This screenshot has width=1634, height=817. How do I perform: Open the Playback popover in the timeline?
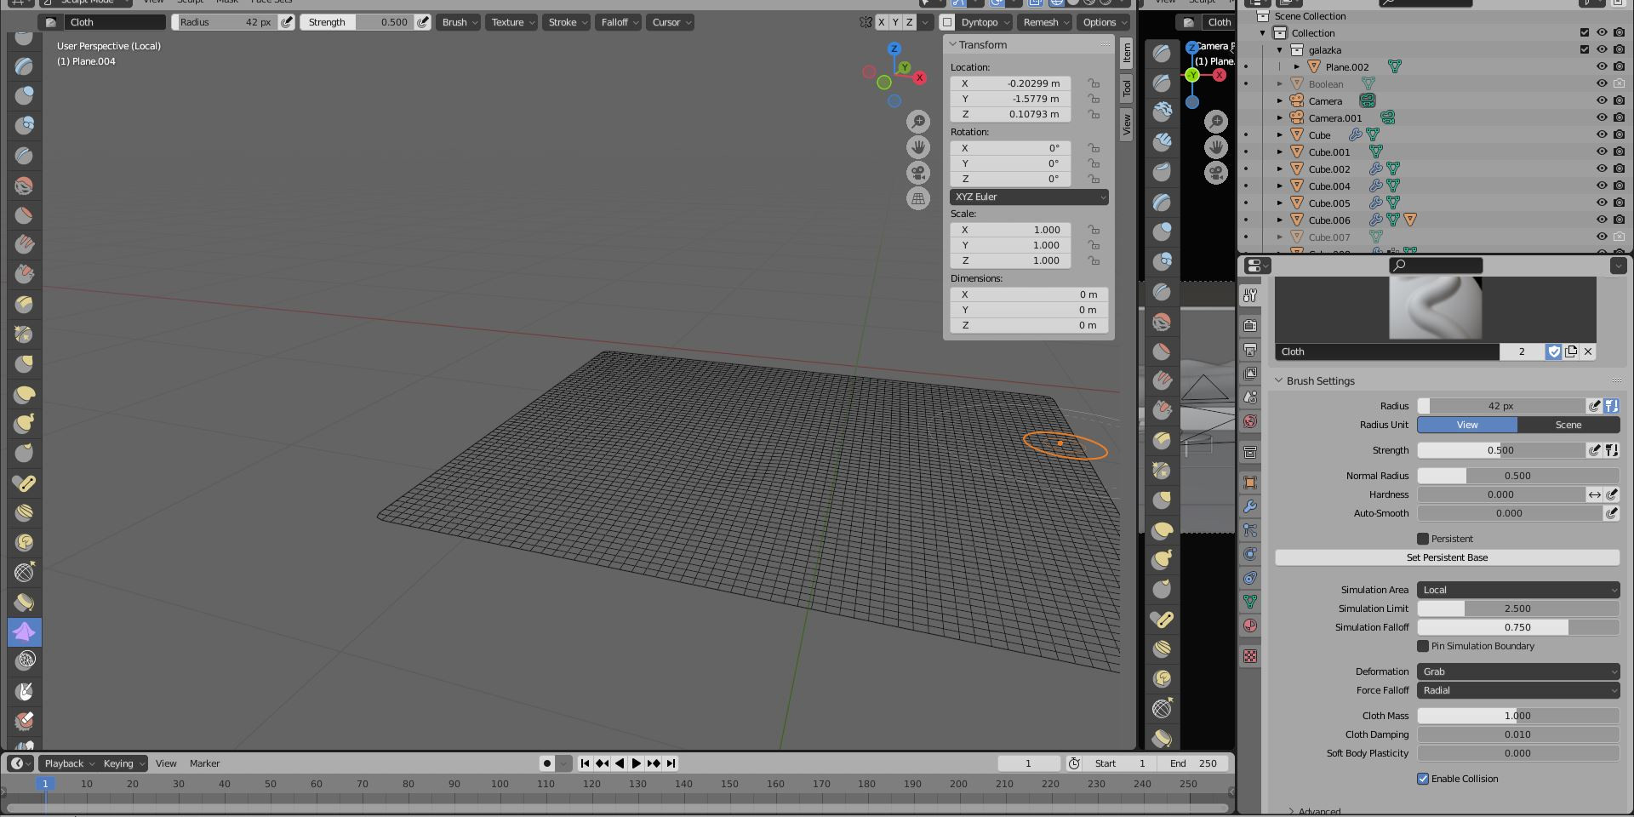[69, 763]
